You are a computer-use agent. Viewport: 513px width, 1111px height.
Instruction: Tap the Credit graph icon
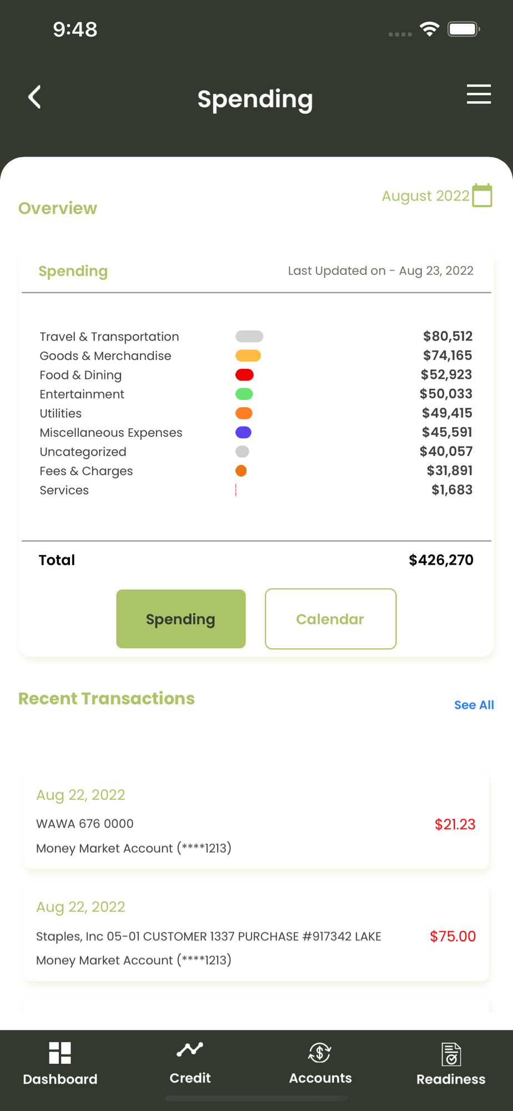(190, 1049)
